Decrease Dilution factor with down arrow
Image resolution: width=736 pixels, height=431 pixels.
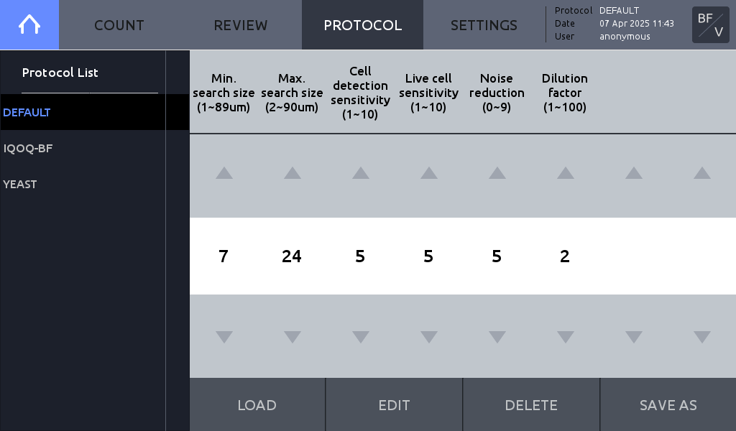point(566,337)
